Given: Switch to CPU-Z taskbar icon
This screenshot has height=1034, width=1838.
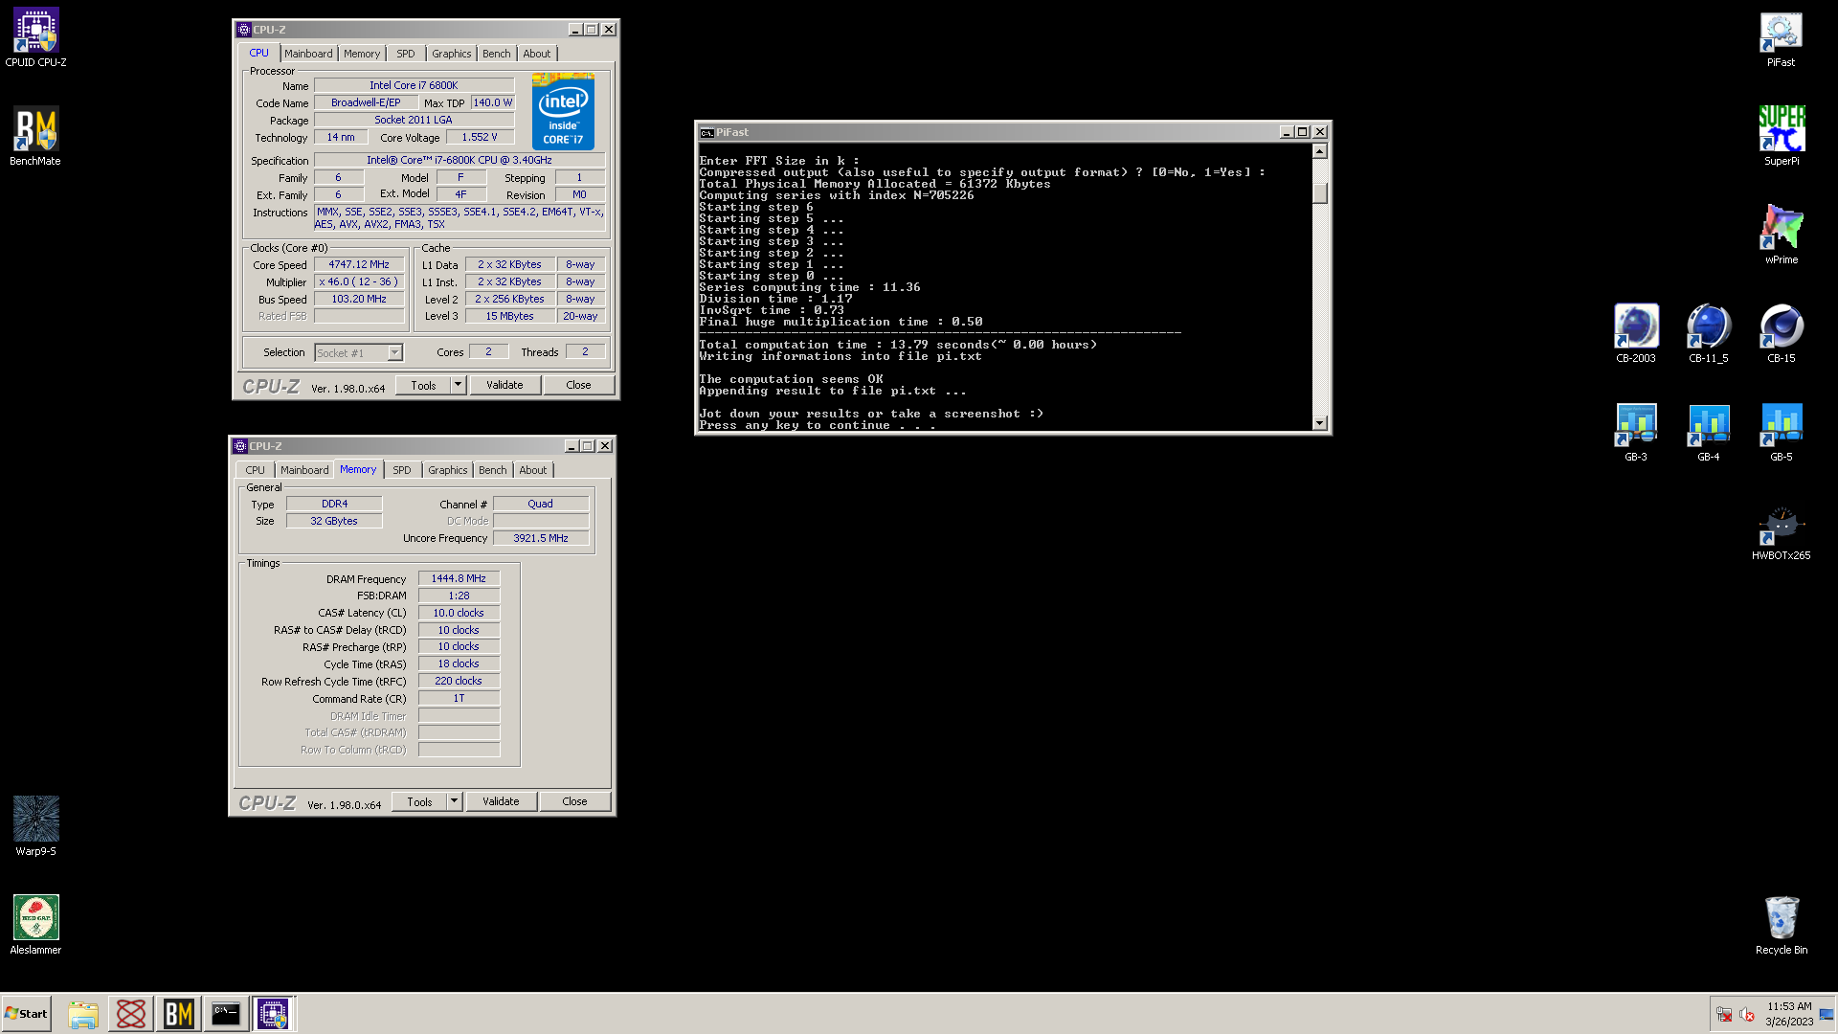Looking at the screenshot, I should (273, 1014).
